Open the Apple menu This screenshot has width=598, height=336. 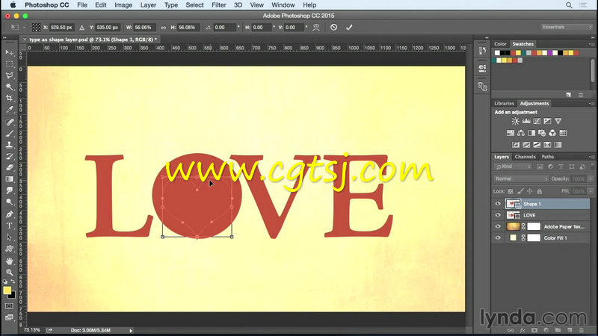click(13, 5)
